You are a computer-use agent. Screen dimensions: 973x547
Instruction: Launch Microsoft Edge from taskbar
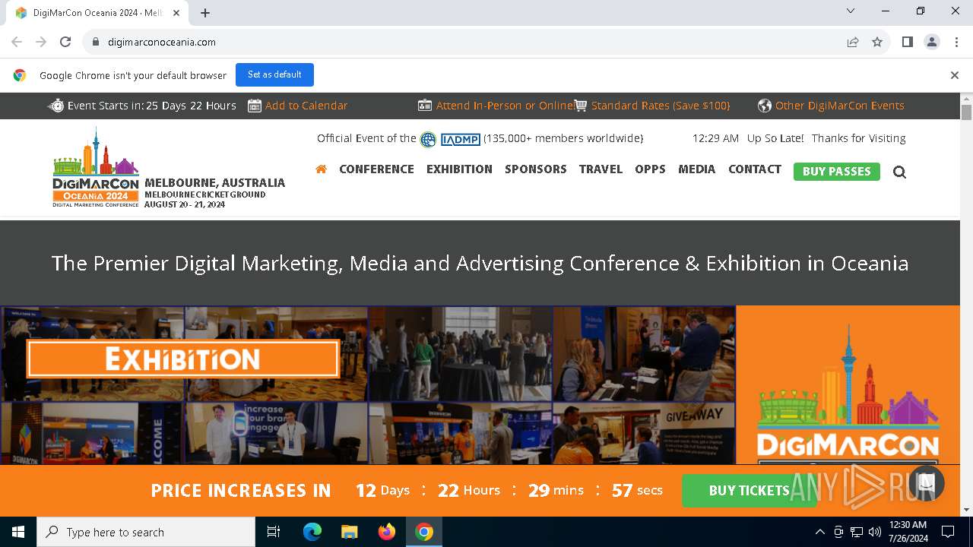click(312, 532)
